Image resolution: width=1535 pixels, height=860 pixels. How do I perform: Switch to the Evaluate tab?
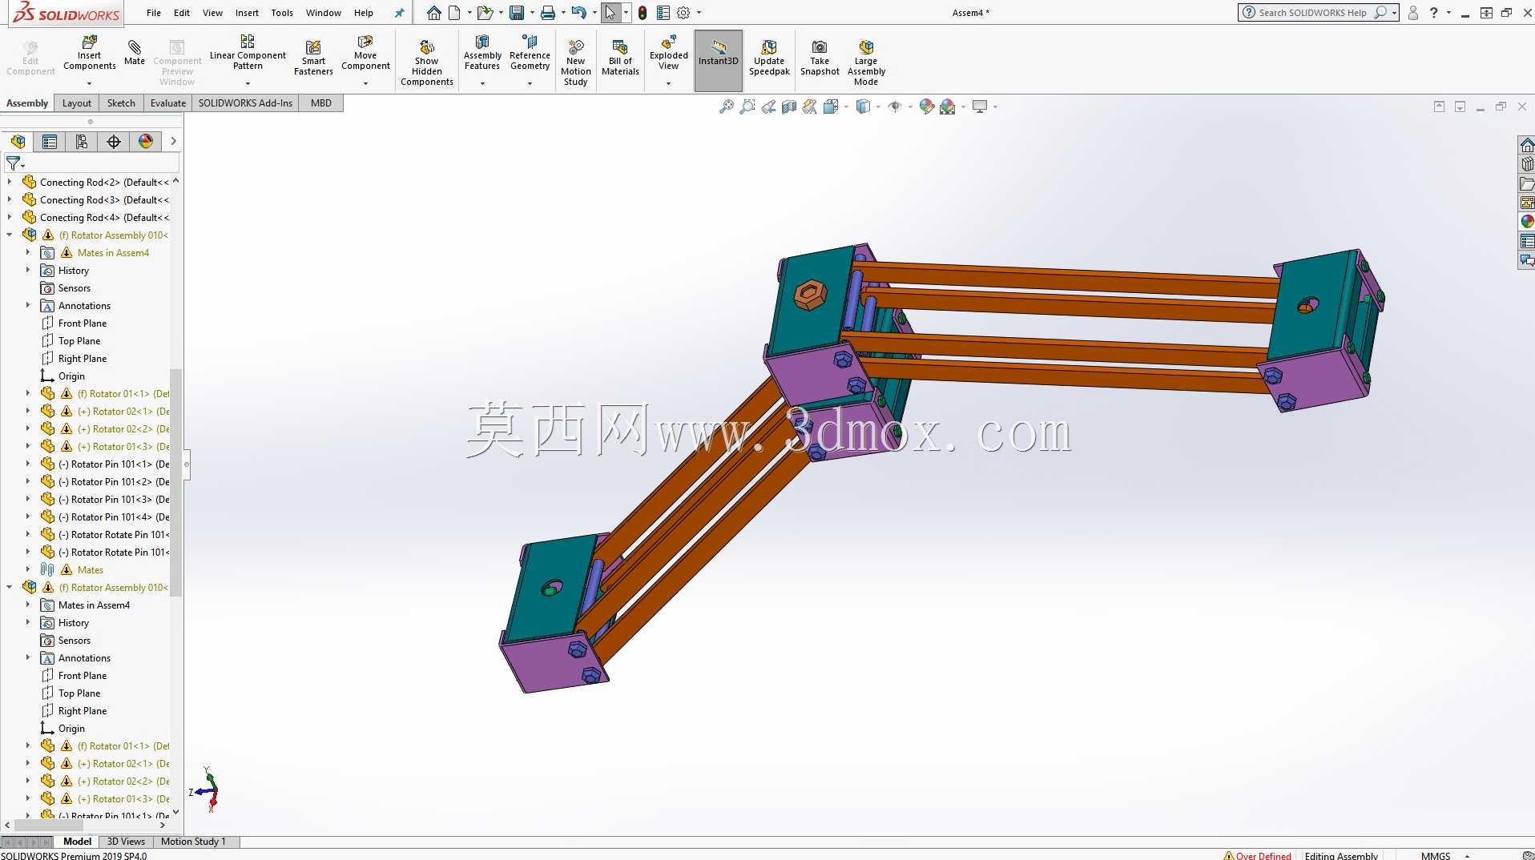coord(168,103)
